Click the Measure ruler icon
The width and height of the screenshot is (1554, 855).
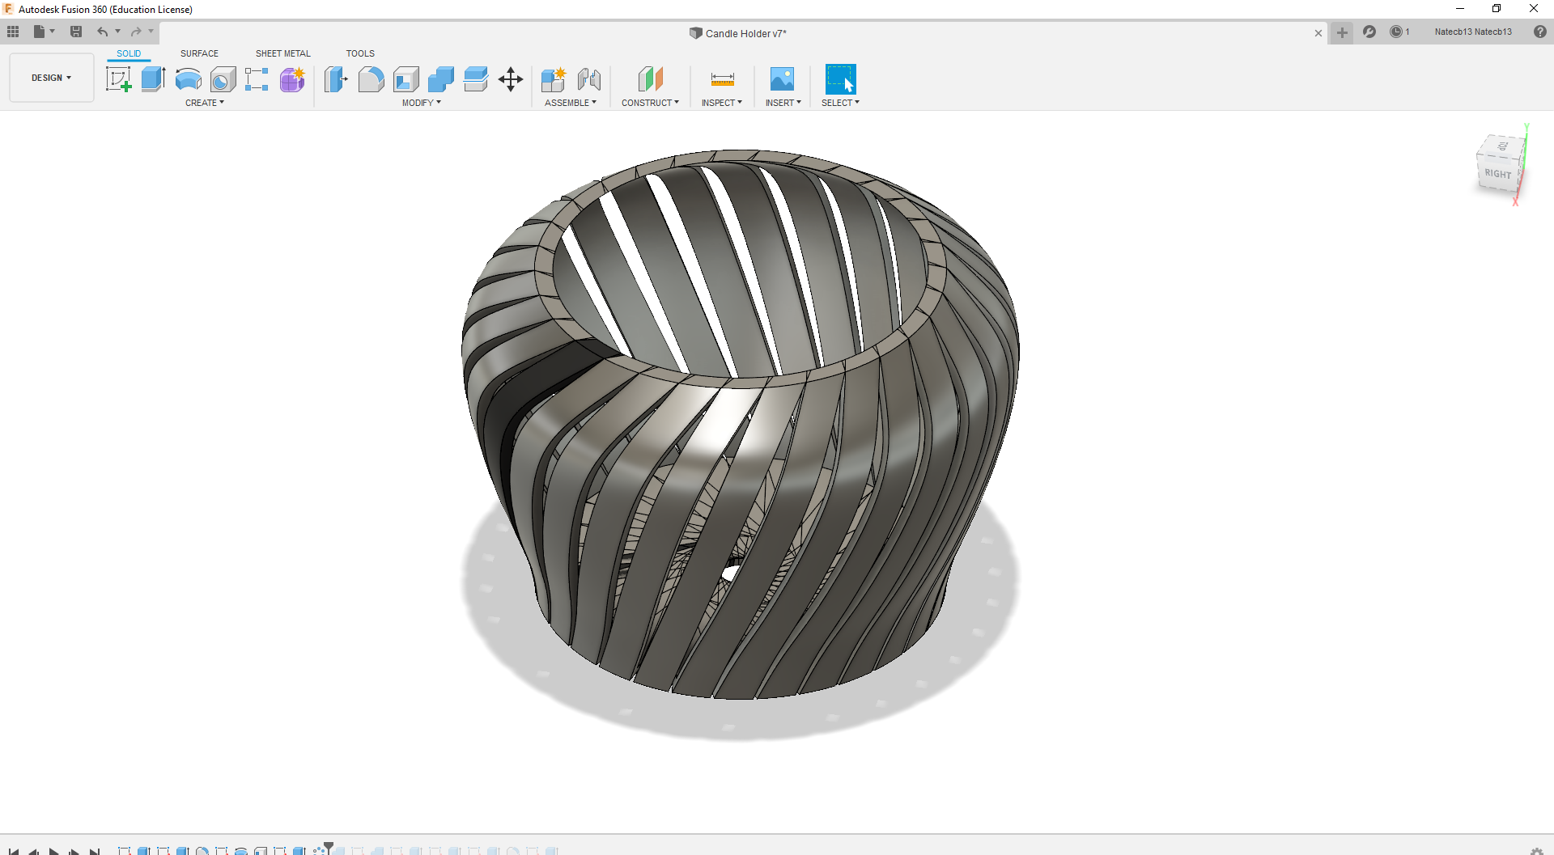pos(722,79)
